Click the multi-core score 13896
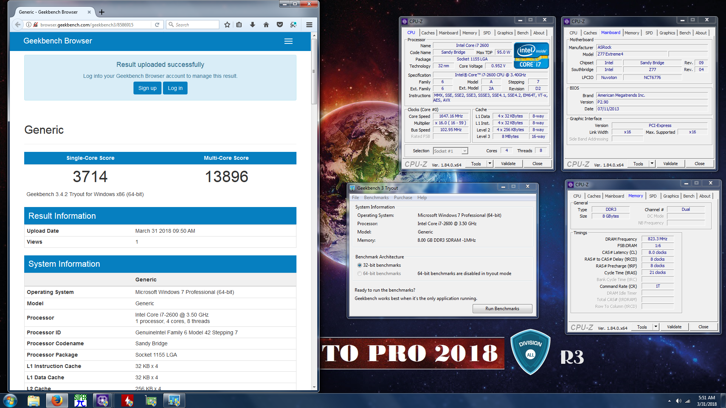 pos(226,176)
